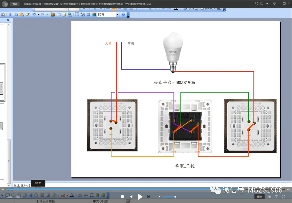Click the Insert Hyperlink globe icon

pos(70,15)
